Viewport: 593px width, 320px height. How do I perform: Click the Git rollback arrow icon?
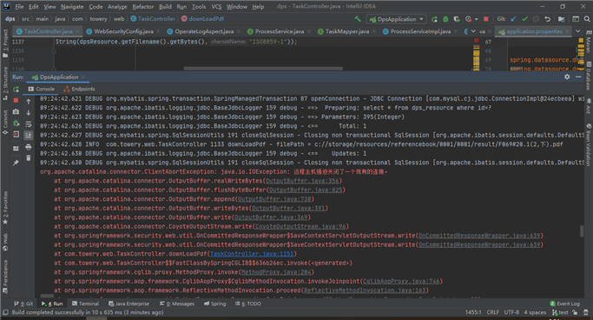[547, 19]
